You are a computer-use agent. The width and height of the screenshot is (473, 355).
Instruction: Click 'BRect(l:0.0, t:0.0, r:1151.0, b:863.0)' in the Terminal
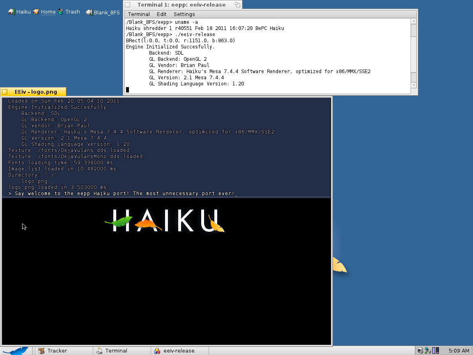[x=180, y=40]
